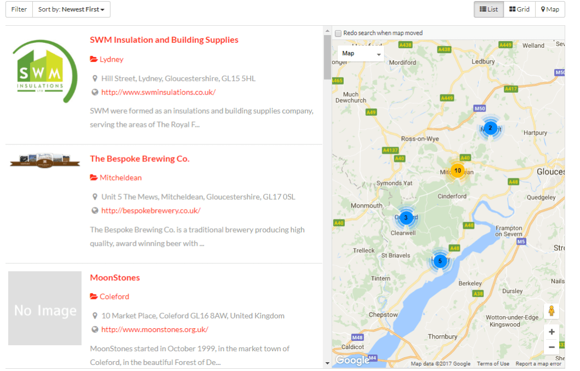Image resolution: width=580 pixels, height=371 pixels.
Task: Click Chepstow label on the map
Action: pyautogui.click(x=383, y=314)
